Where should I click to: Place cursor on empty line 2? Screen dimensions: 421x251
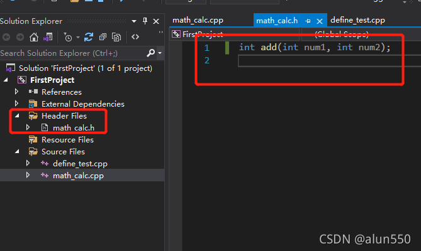(x=329, y=61)
